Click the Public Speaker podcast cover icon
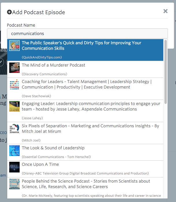 click(14, 46)
